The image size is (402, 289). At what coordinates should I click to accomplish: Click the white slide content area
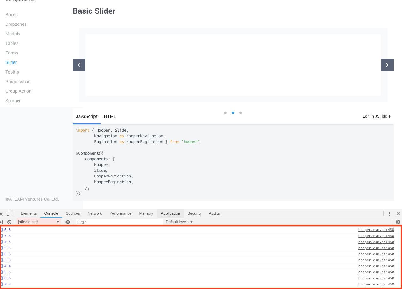point(233,65)
